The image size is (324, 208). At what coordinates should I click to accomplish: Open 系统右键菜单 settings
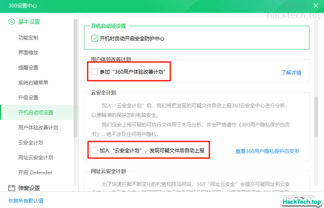pyautogui.click(x=33, y=83)
